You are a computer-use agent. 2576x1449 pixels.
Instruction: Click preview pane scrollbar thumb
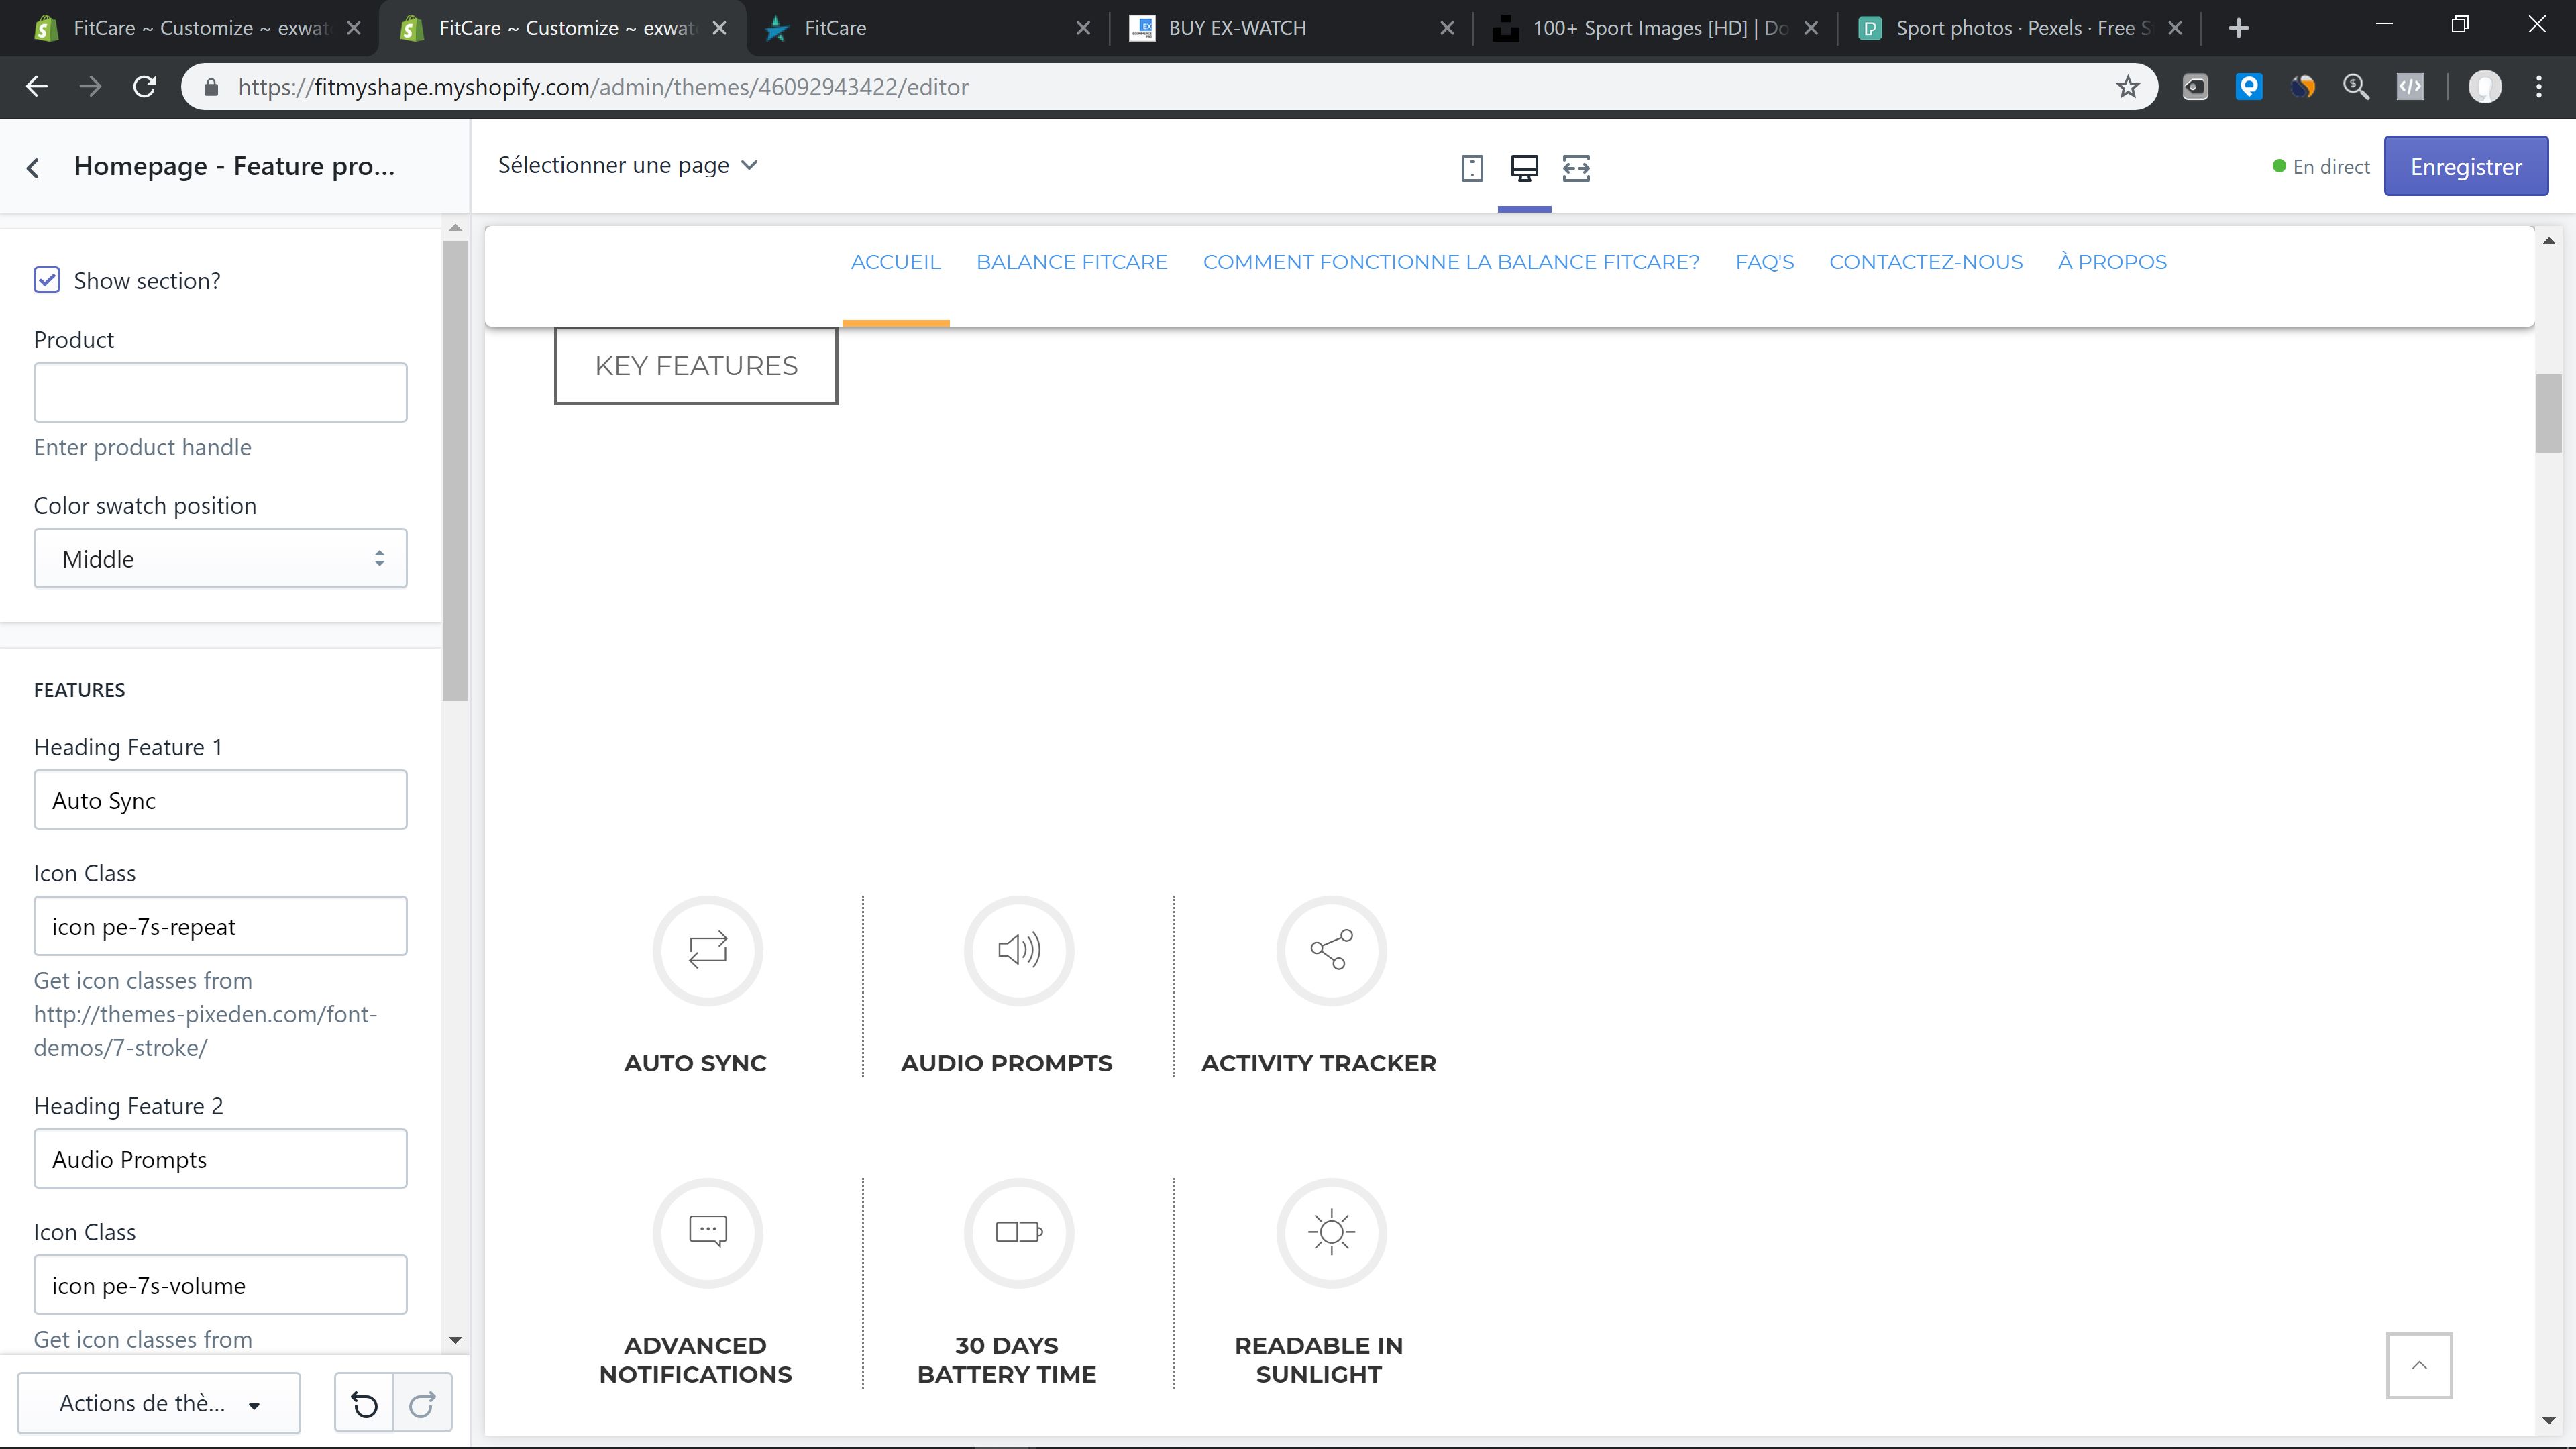coord(2548,413)
